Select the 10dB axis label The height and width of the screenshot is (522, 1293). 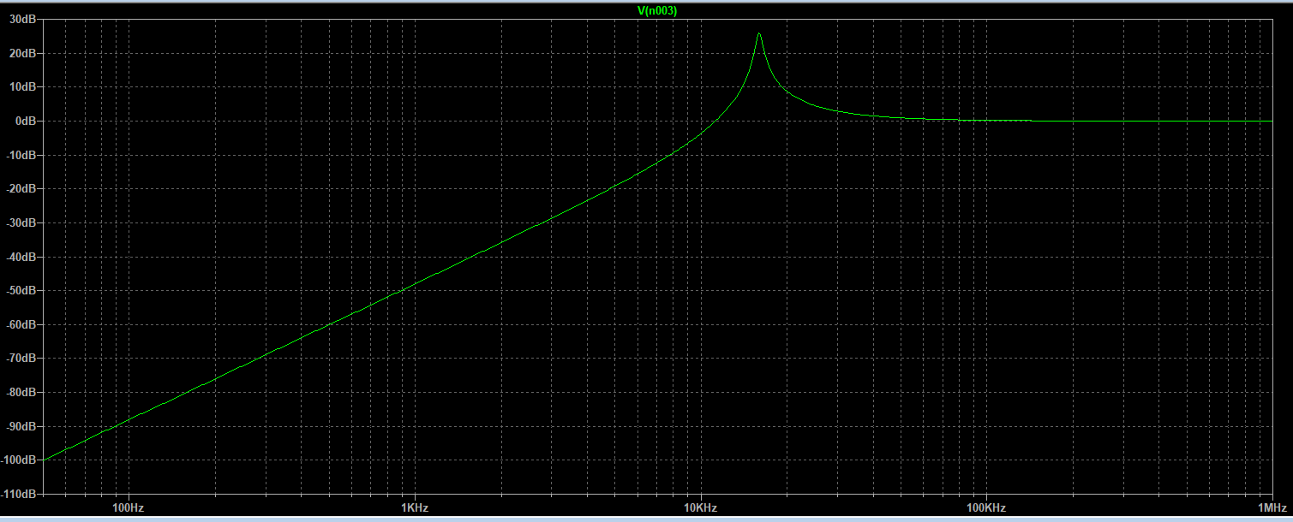point(22,87)
